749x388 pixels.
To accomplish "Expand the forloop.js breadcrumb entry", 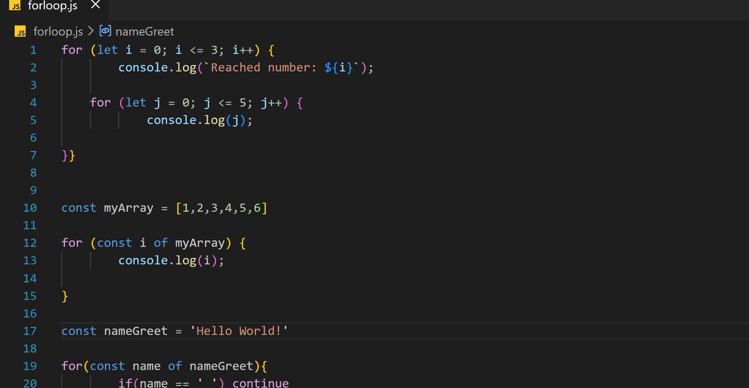I will 58,31.
